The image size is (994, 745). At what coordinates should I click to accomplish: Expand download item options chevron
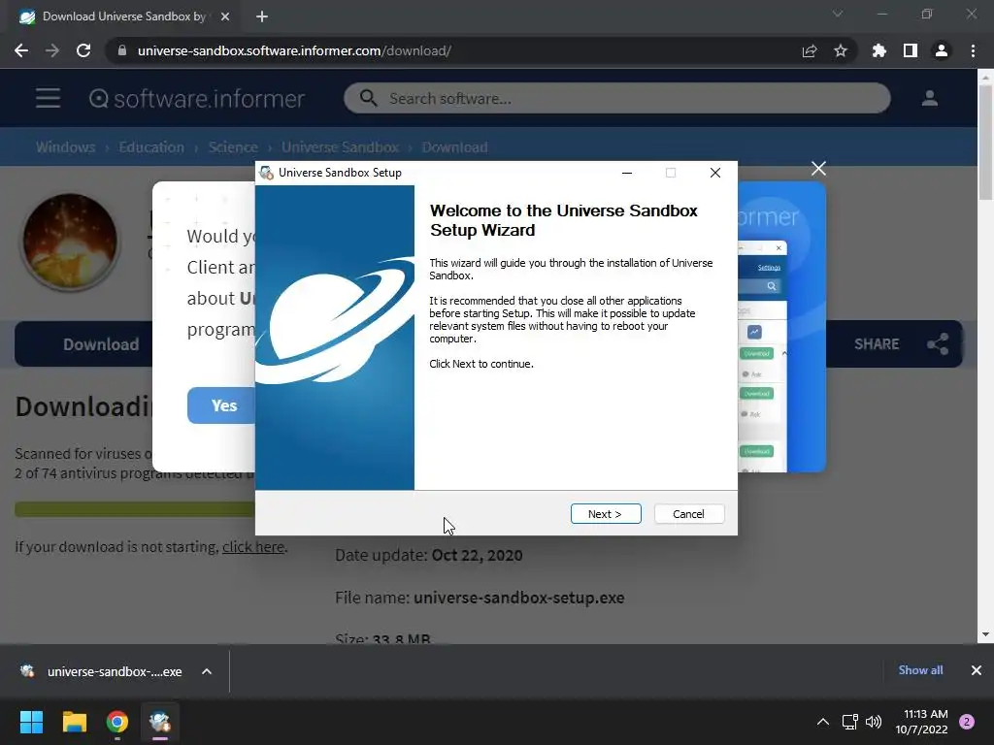[207, 671]
